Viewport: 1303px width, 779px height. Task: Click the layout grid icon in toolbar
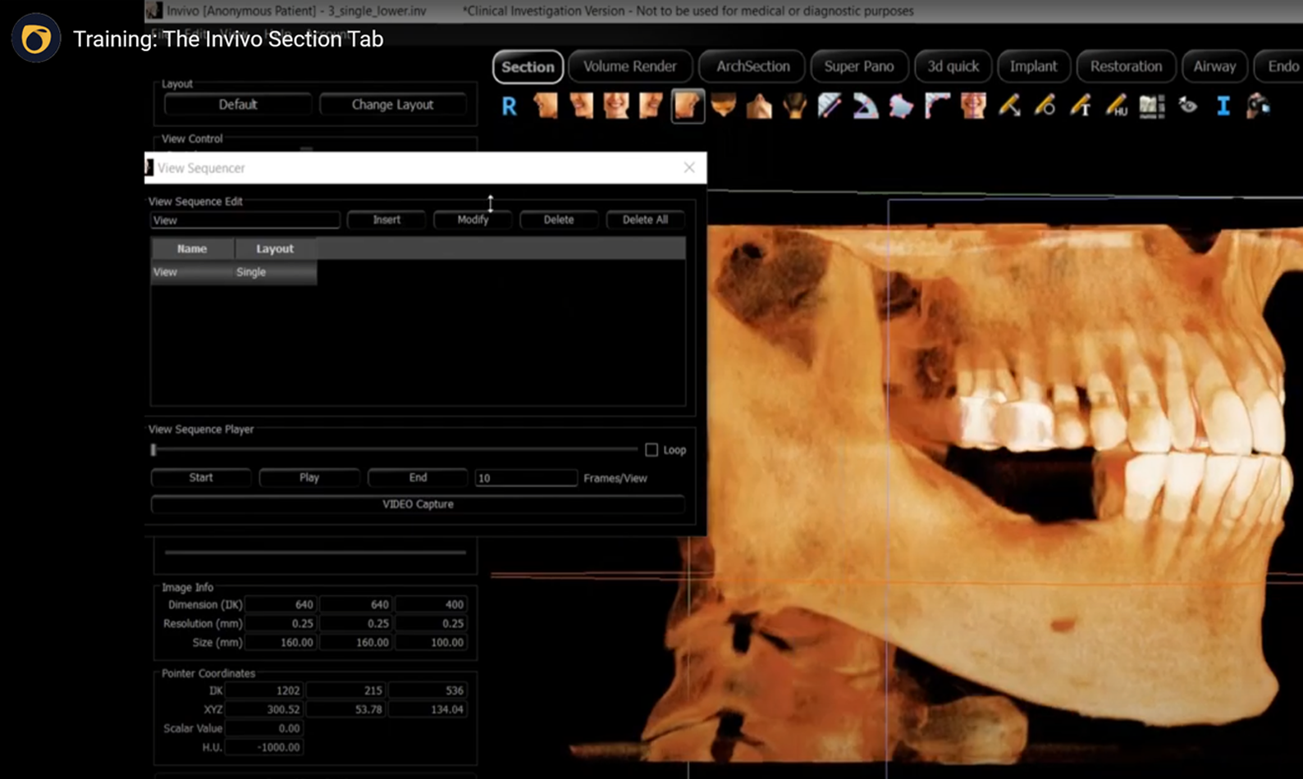click(x=1152, y=106)
